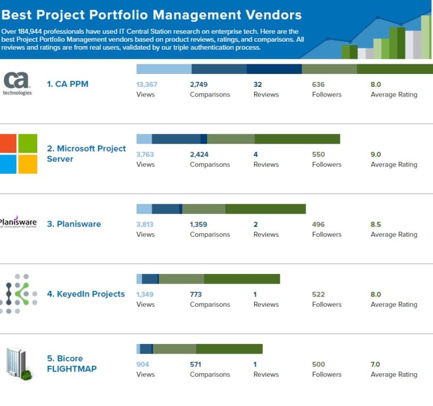Screen dimensions: 433x406
Task: Open the Bicore FLIGHTMAP link
Action: click(x=72, y=364)
